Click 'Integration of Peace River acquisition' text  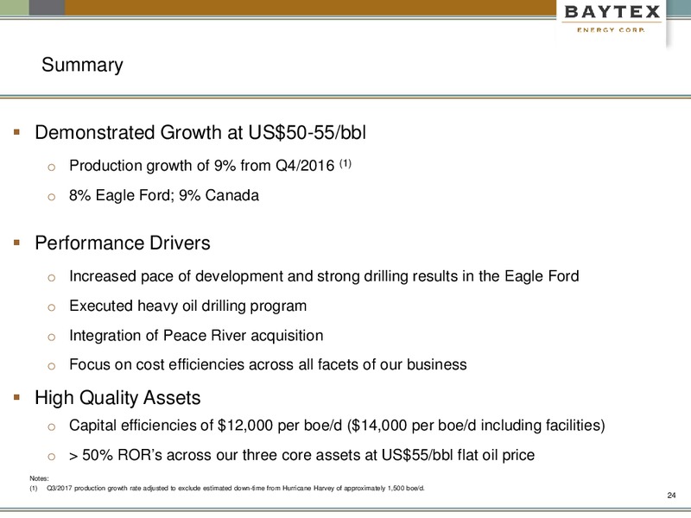pos(196,335)
